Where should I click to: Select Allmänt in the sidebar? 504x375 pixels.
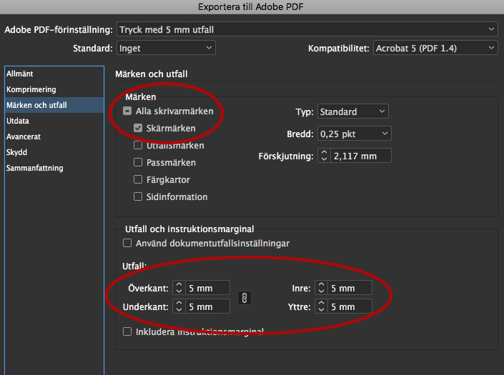54,74
